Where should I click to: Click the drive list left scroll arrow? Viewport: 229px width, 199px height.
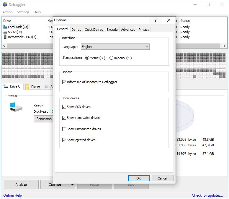[x=4, y=46]
